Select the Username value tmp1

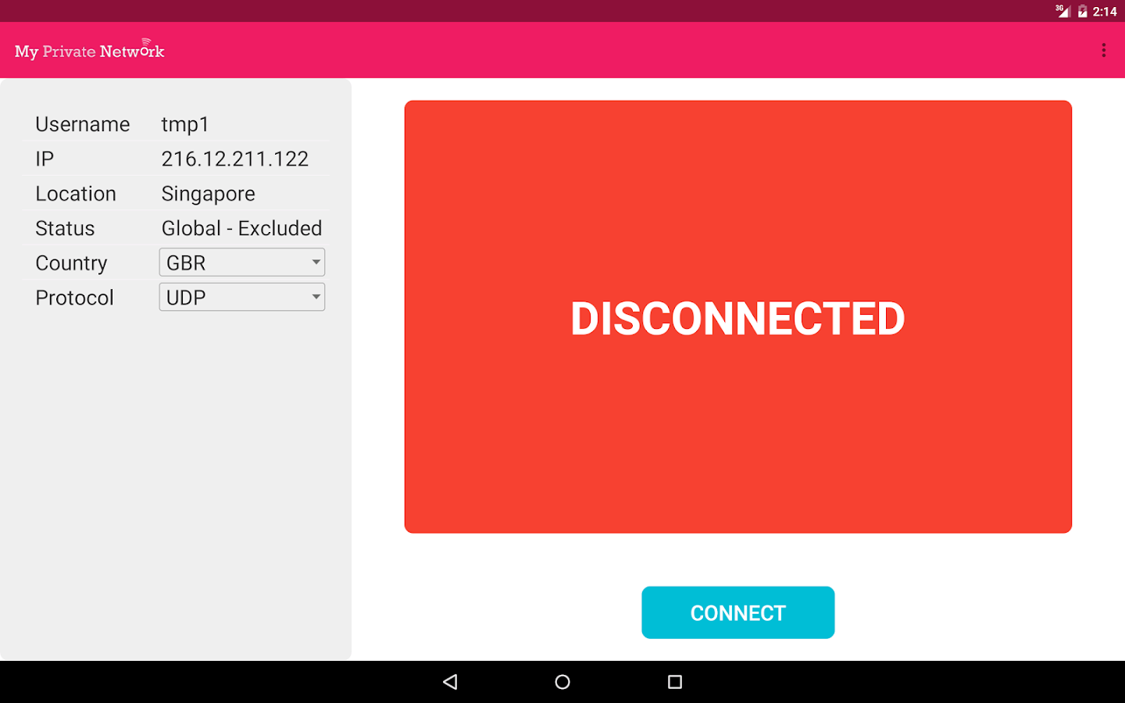(185, 125)
